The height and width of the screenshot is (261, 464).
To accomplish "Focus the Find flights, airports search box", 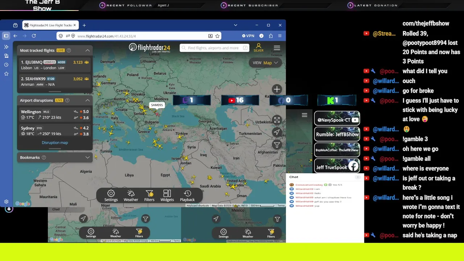I will pyautogui.click(x=214, y=48).
